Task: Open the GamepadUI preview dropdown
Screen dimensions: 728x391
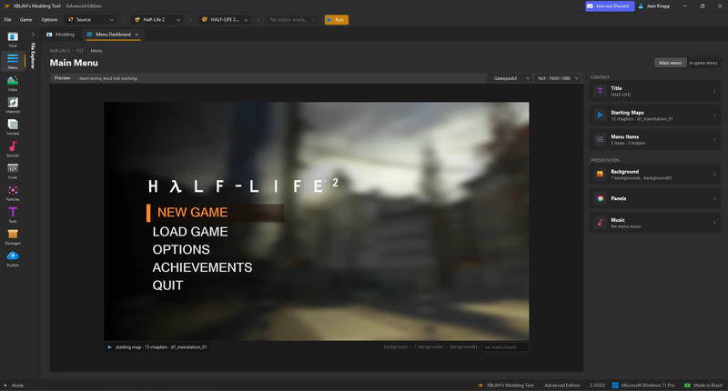Action: [511, 78]
